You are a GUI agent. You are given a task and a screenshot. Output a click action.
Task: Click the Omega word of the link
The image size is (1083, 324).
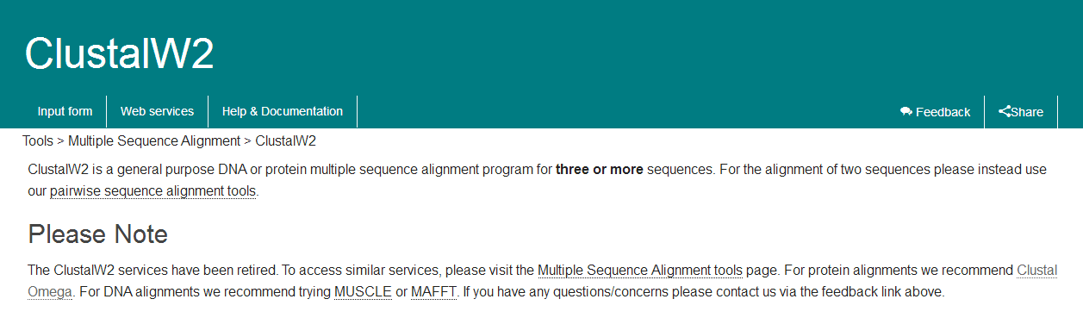[x=49, y=292]
